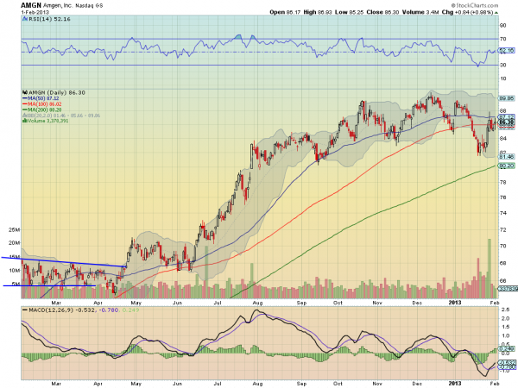518x388 pixels.
Task: Open the StockCharts.com watermark link
Action: tap(474, 5)
